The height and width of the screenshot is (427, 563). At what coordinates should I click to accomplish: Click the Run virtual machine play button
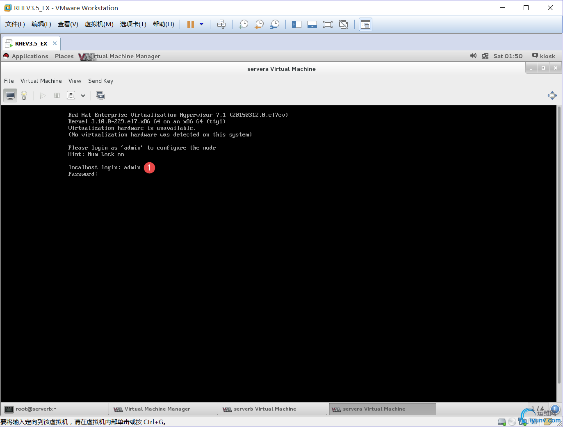(x=43, y=95)
